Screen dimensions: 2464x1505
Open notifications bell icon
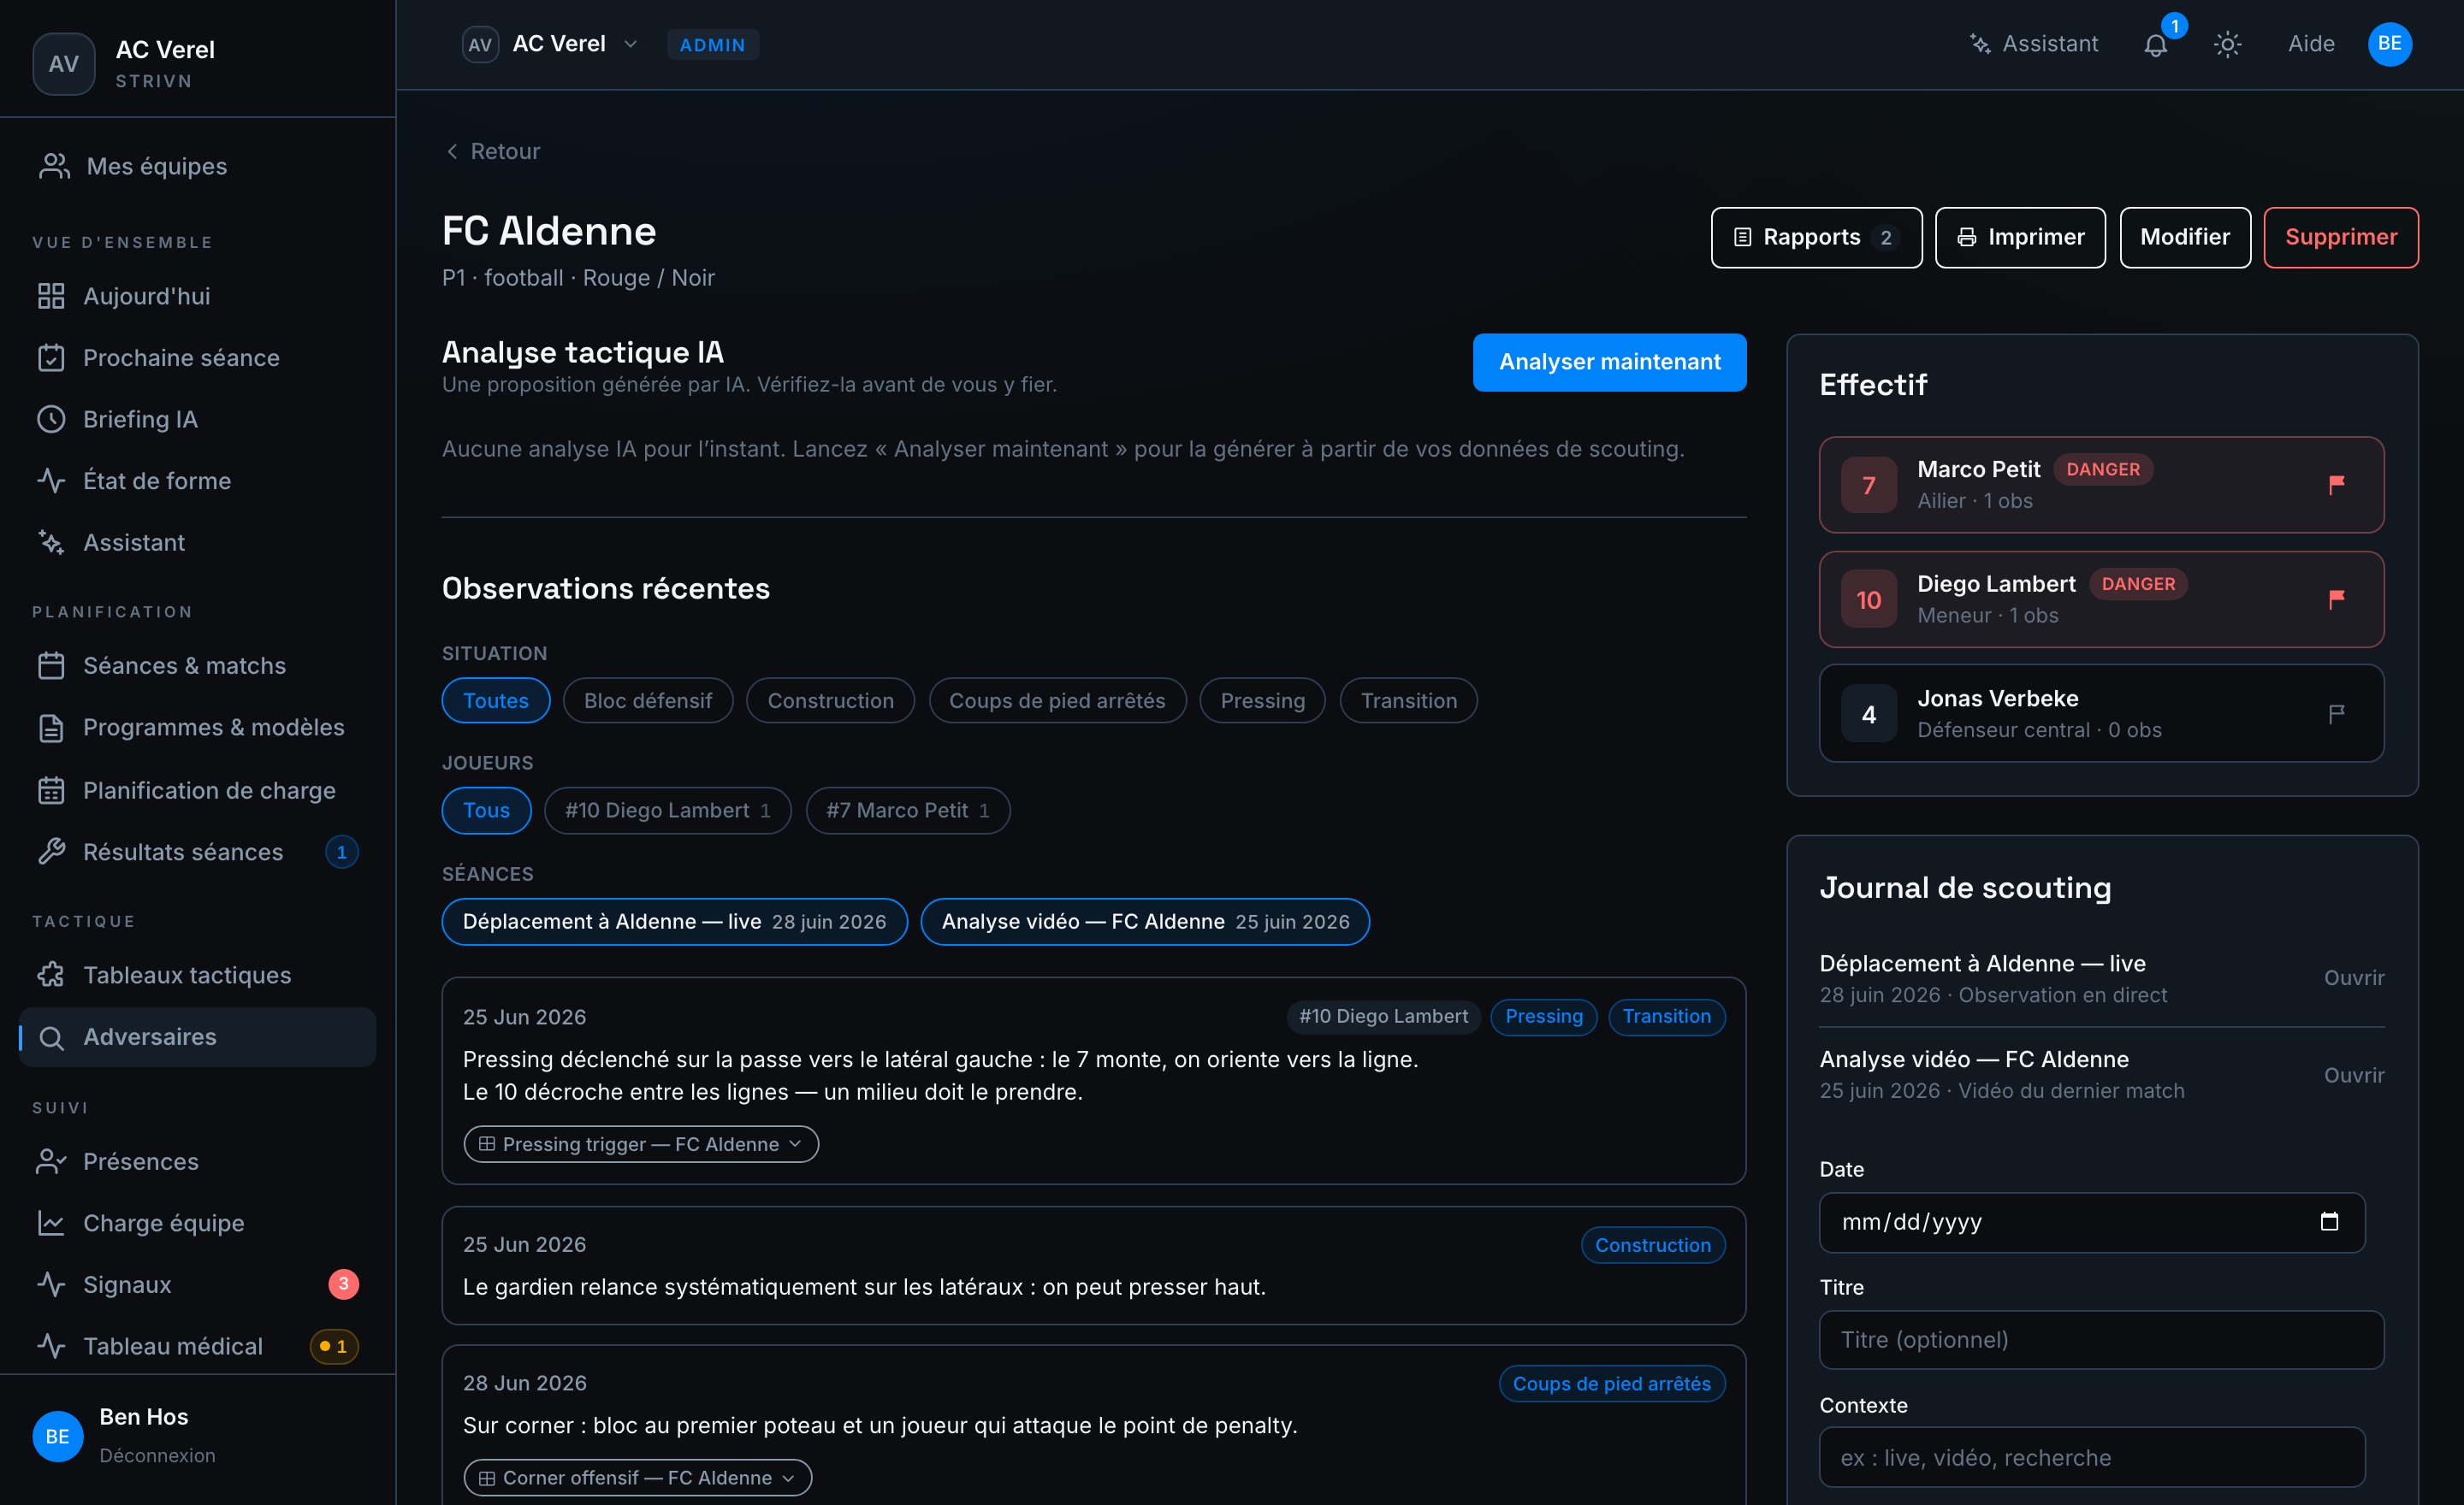click(x=2155, y=45)
